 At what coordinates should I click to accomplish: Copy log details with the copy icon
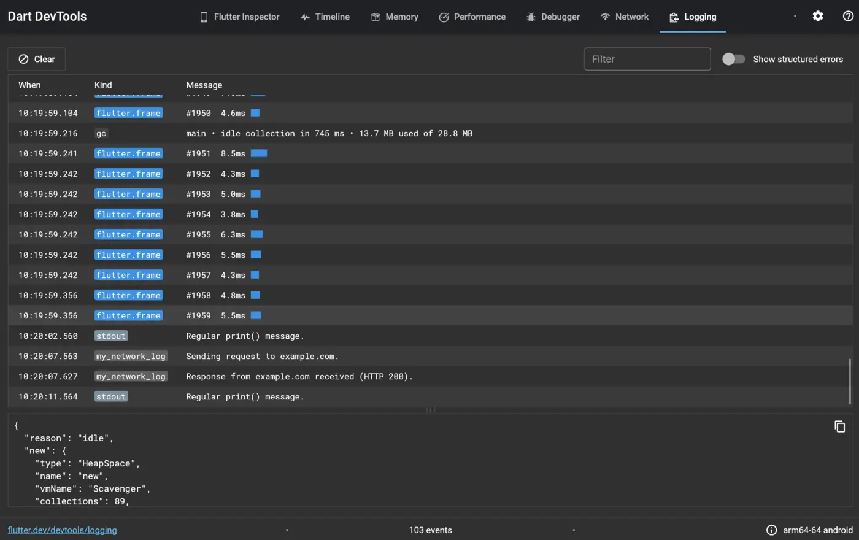coord(839,426)
